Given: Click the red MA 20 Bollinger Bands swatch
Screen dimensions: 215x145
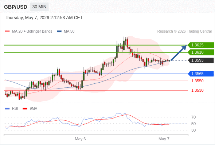Looking at the screenshot, I should click(x=7, y=32).
